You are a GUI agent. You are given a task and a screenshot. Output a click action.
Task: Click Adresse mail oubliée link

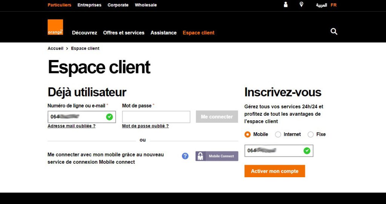pos(71,126)
